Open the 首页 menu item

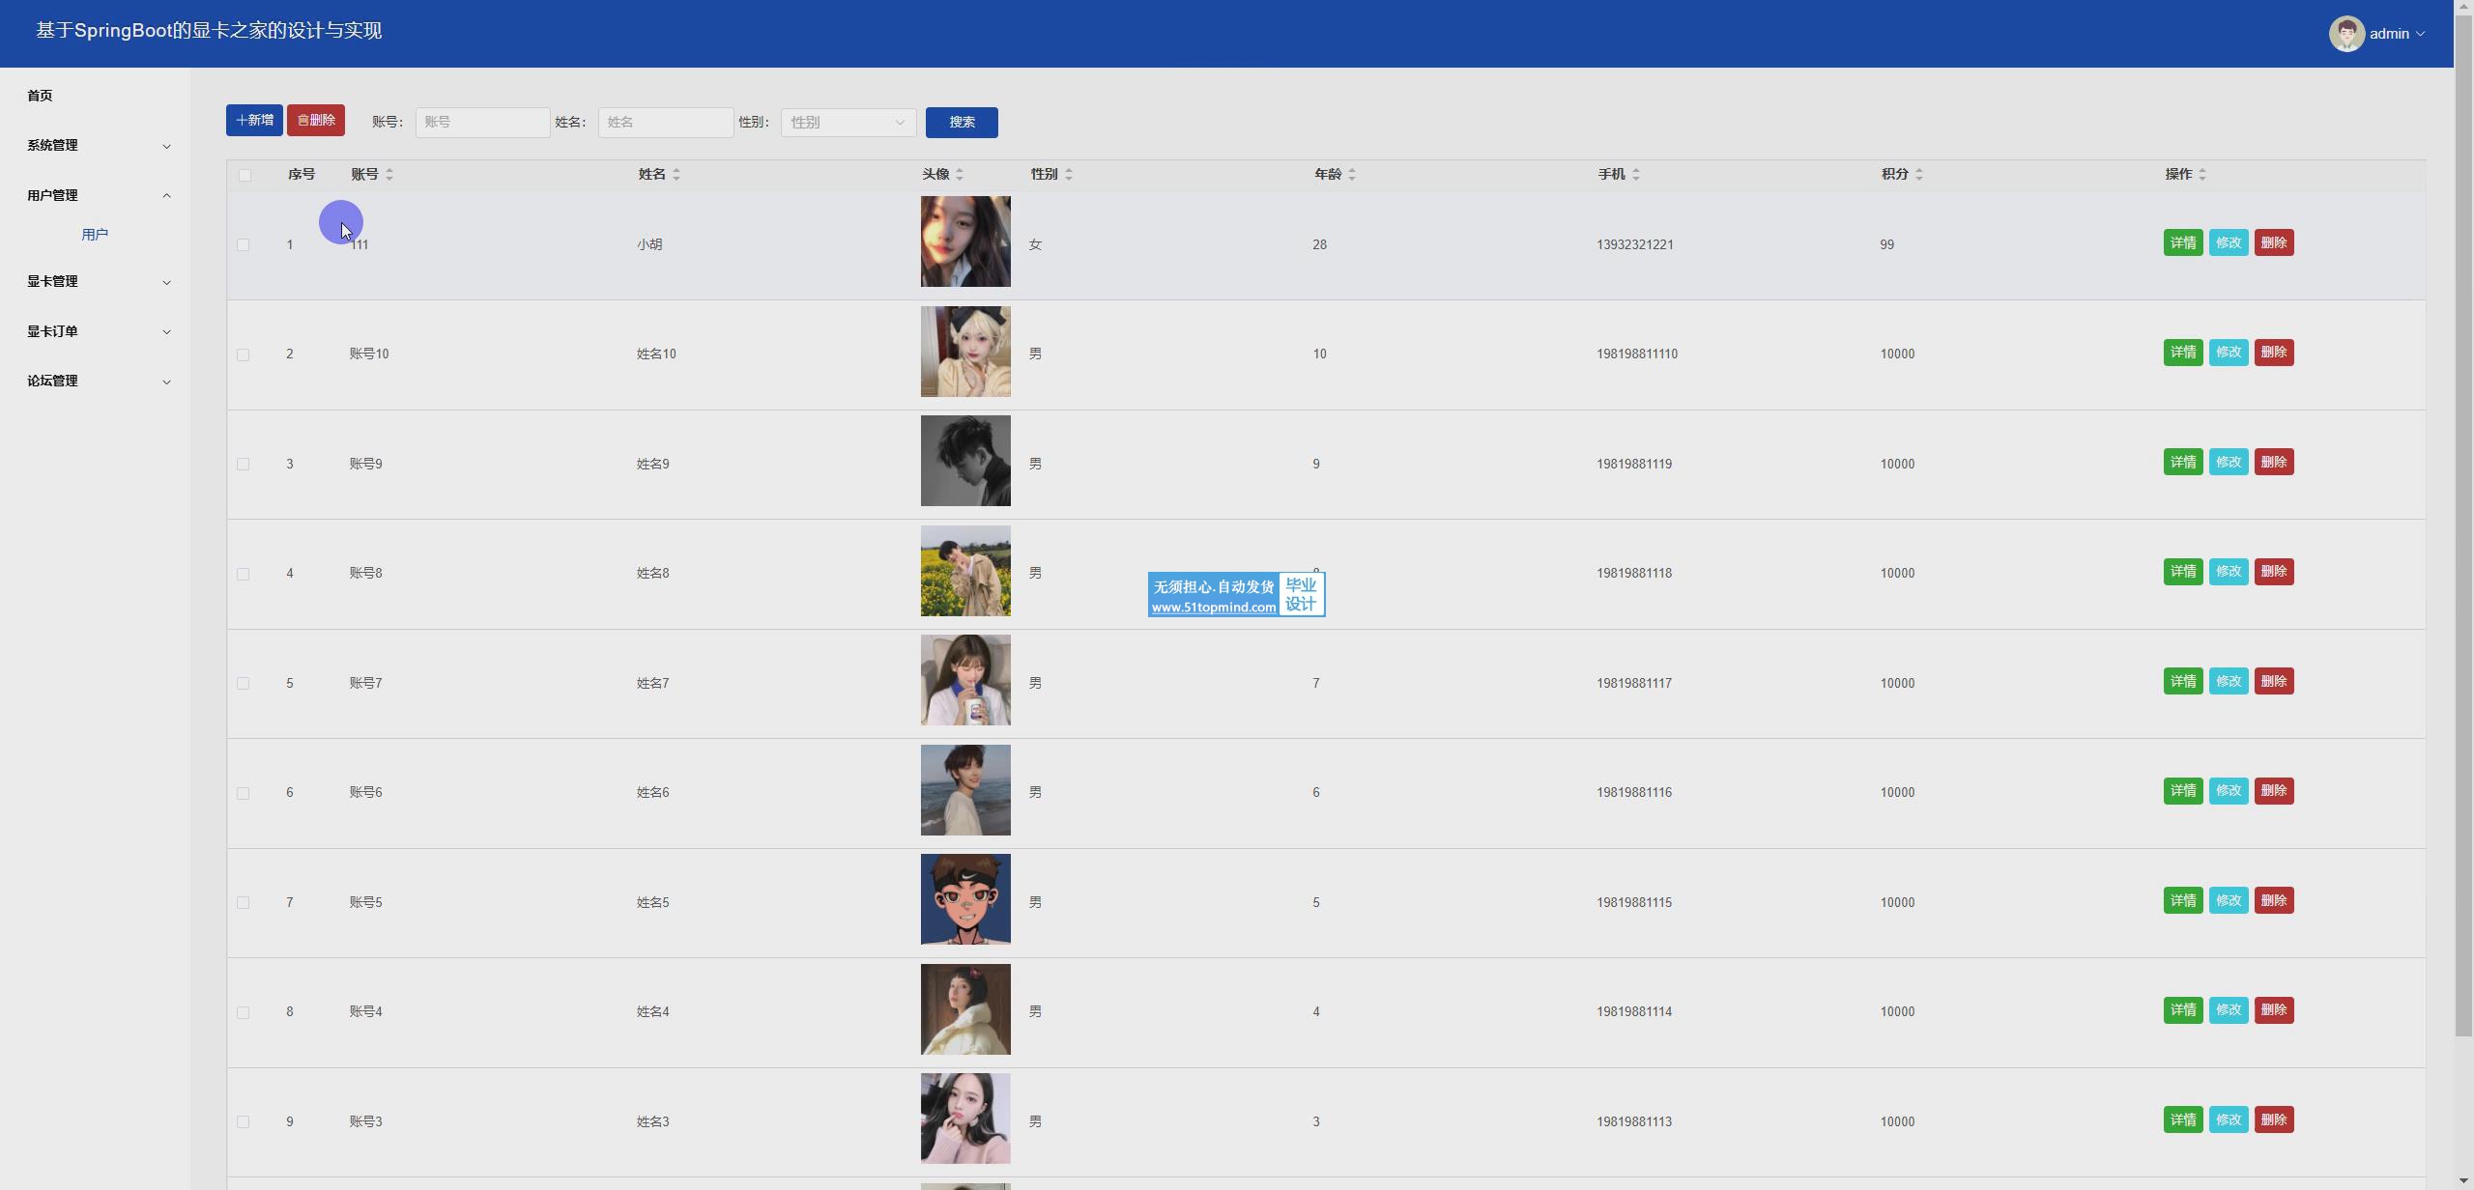(x=40, y=96)
